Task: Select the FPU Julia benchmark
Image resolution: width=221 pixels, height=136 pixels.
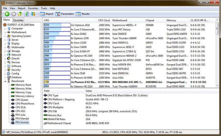Action: (21, 115)
